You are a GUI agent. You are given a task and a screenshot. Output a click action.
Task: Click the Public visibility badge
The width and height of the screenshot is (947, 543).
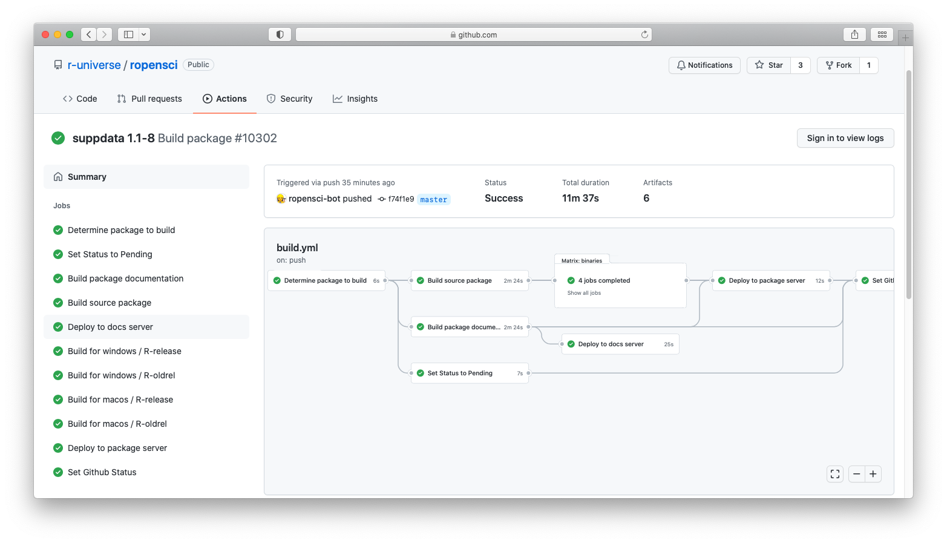click(198, 65)
